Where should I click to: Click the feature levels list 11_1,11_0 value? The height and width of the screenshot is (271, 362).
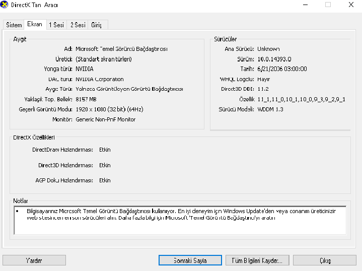[301, 99]
